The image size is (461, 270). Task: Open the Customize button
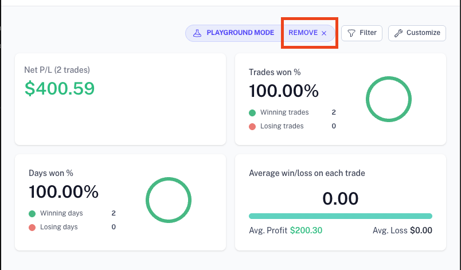click(x=417, y=33)
